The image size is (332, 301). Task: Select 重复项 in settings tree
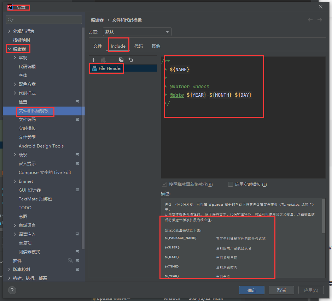(x=25, y=243)
